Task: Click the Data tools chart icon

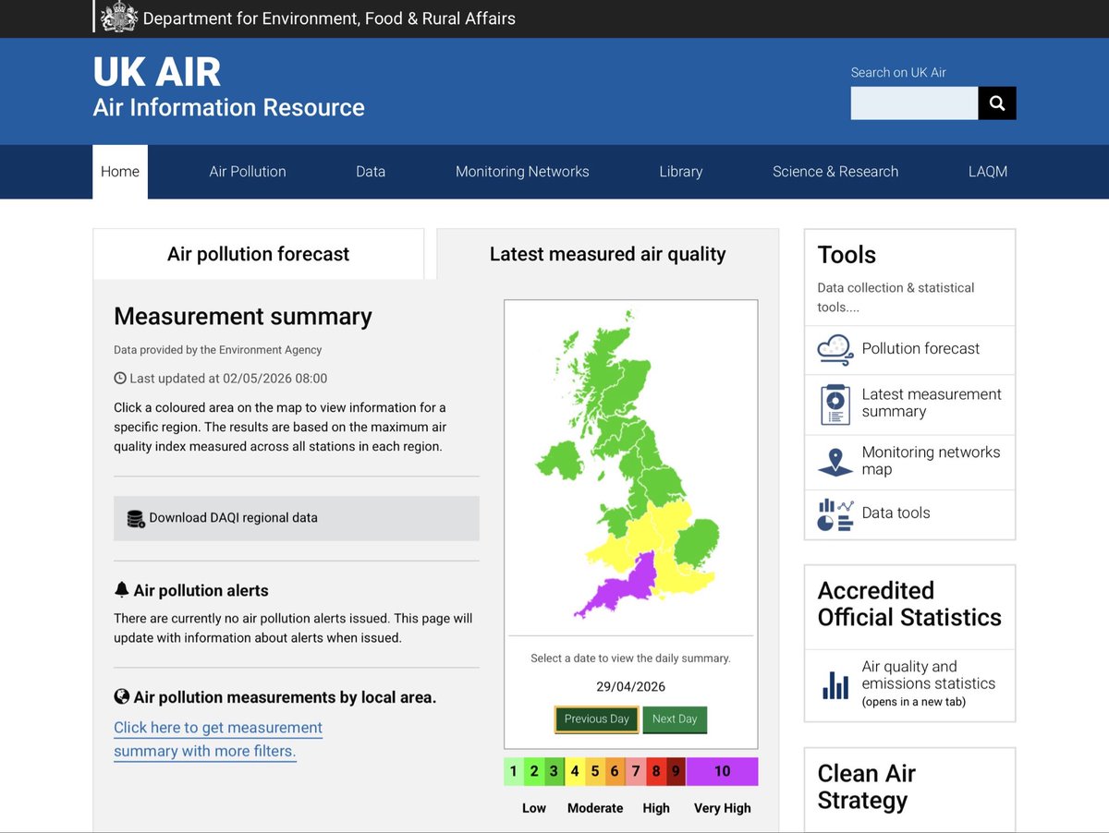Action: pyautogui.click(x=835, y=514)
